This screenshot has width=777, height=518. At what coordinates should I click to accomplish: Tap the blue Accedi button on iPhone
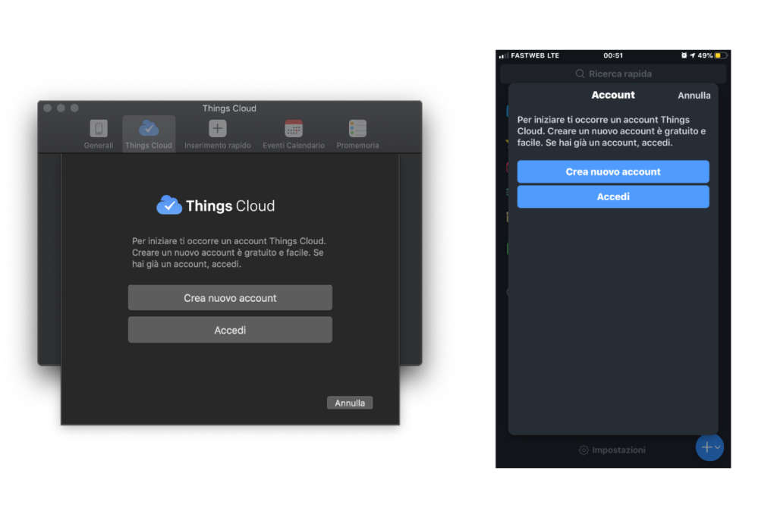(613, 196)
